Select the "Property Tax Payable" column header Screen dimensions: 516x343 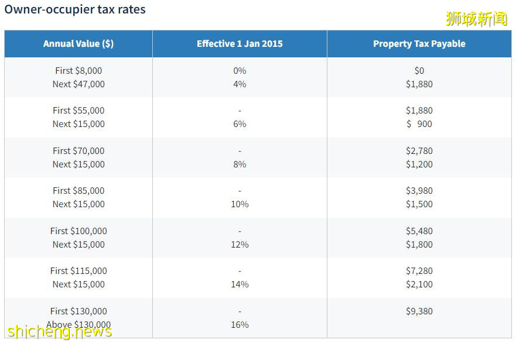click(x=419, y=44)
